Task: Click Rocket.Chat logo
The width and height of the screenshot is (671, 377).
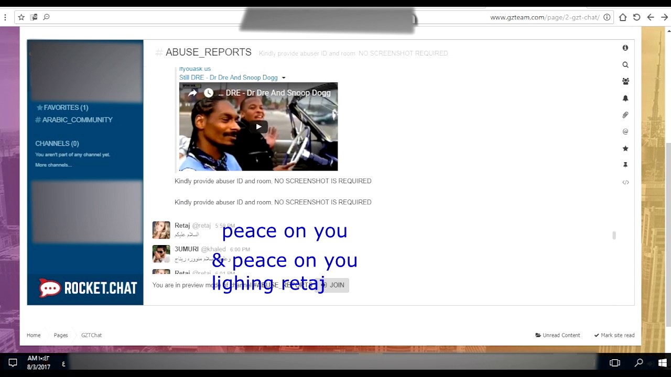Action: pos(88,288)
